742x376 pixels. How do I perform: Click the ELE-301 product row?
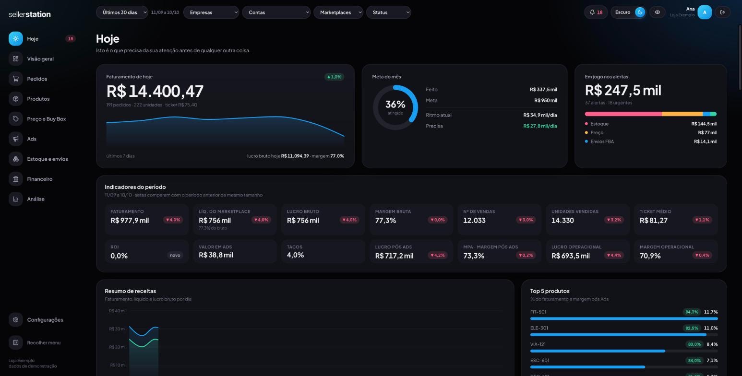coord(624,330)
